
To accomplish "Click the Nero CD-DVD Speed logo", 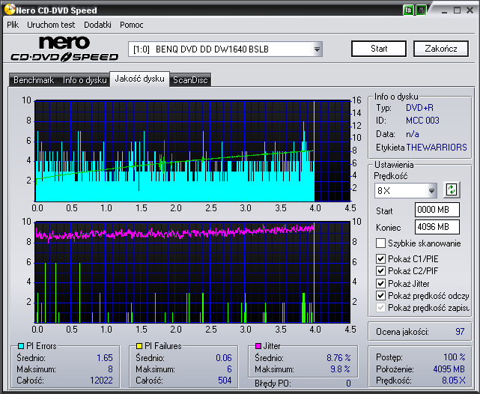I will [x=64, y=49].
